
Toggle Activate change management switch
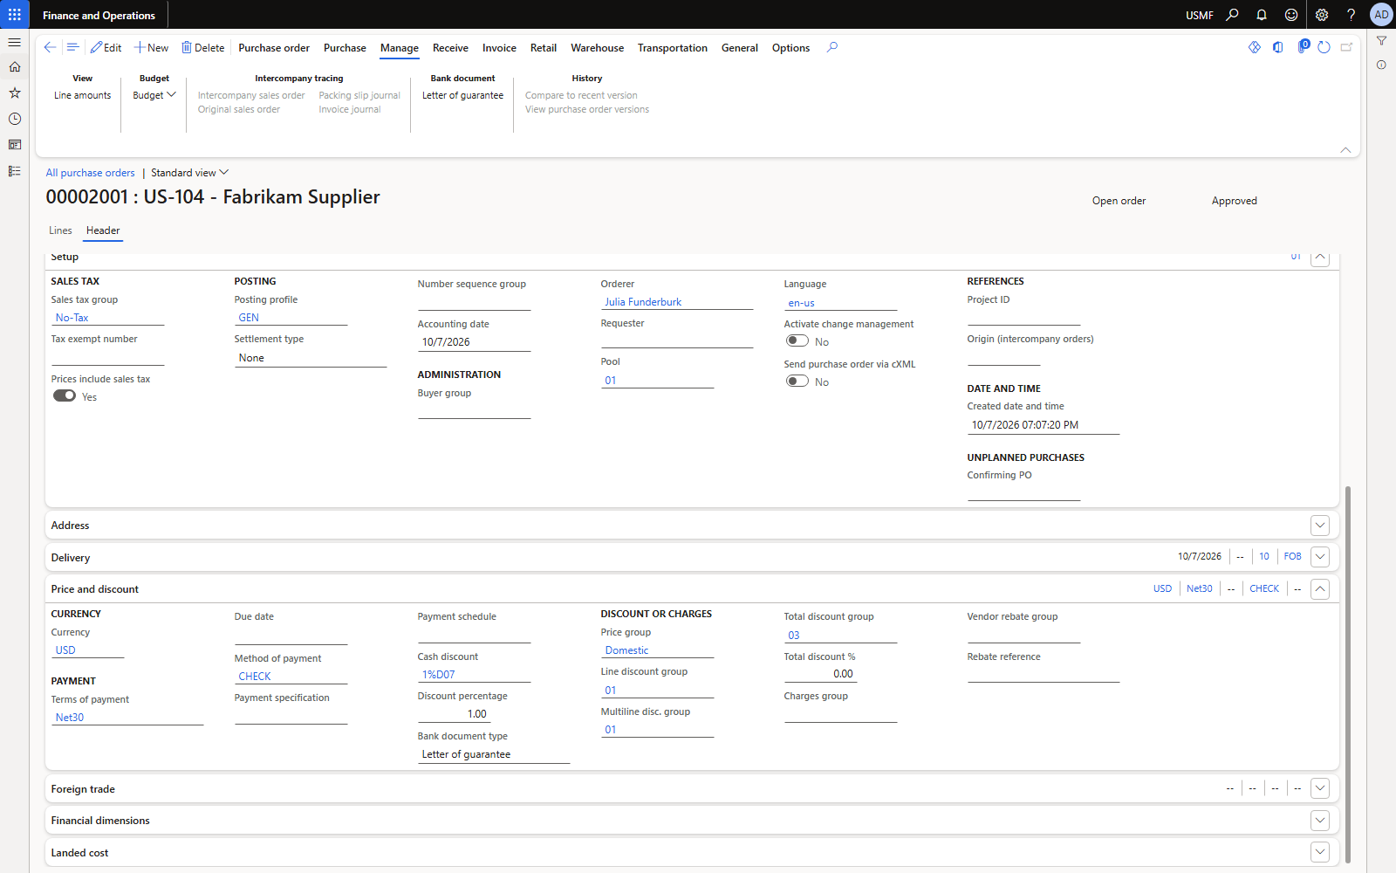797,340
